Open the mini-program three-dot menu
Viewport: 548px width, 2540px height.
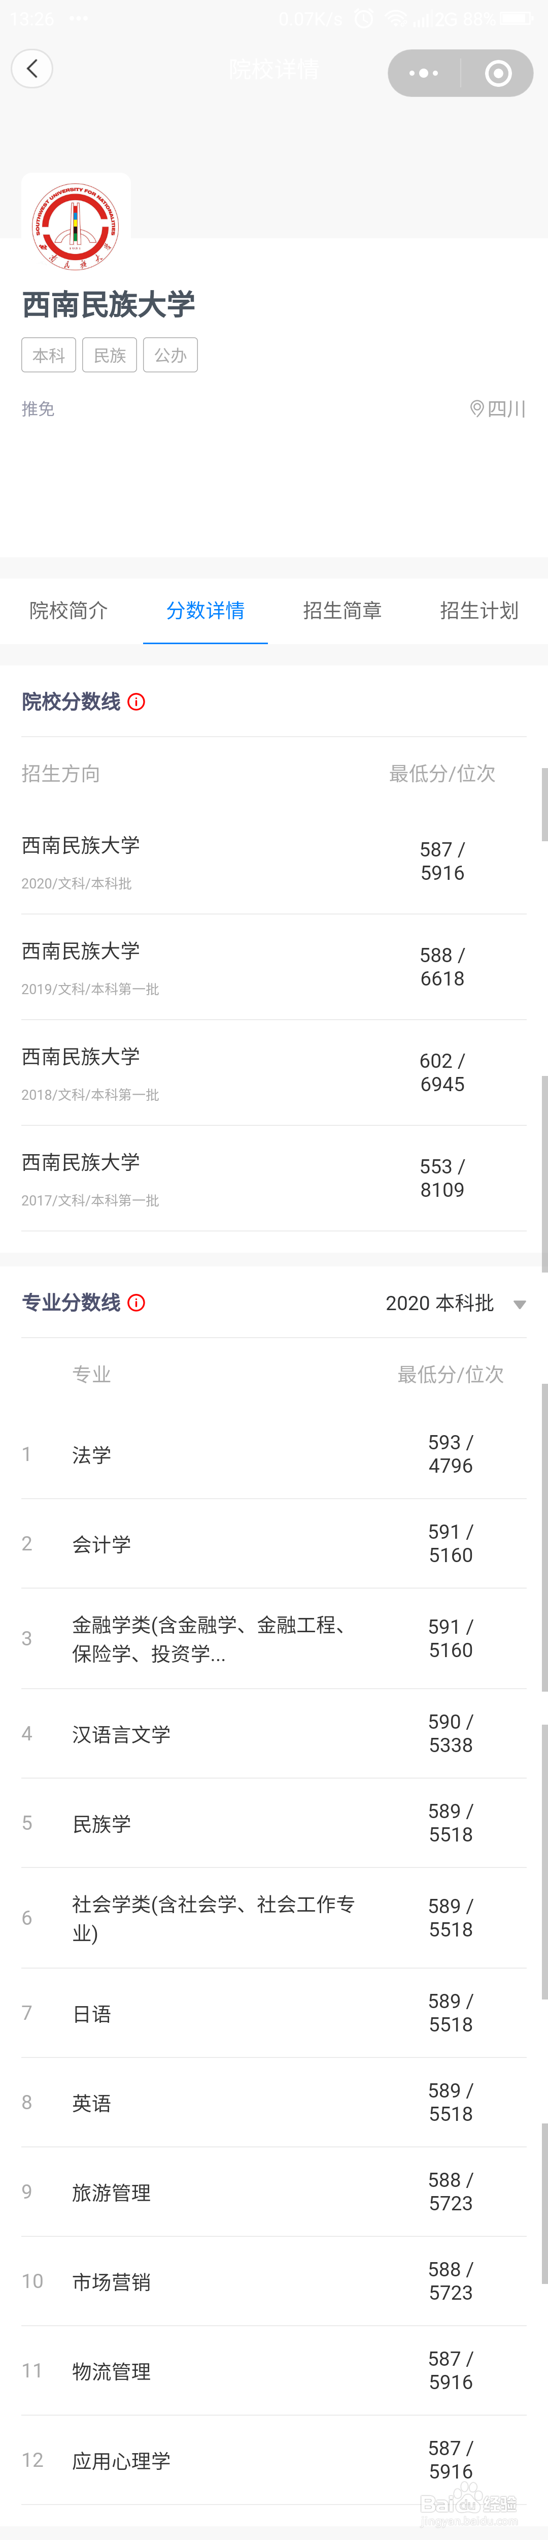[424, 73]
